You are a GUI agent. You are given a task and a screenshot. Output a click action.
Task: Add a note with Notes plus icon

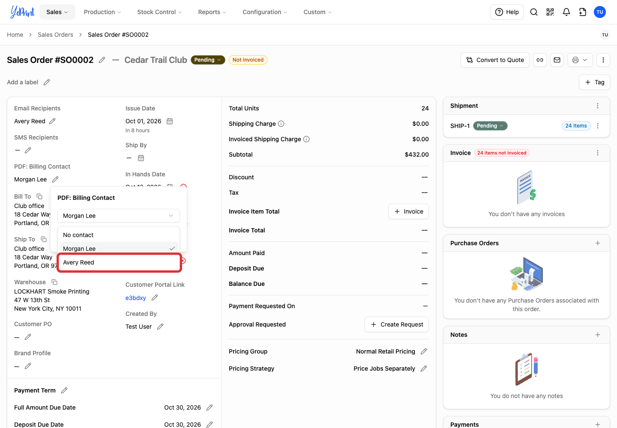(x=598, y=335)
